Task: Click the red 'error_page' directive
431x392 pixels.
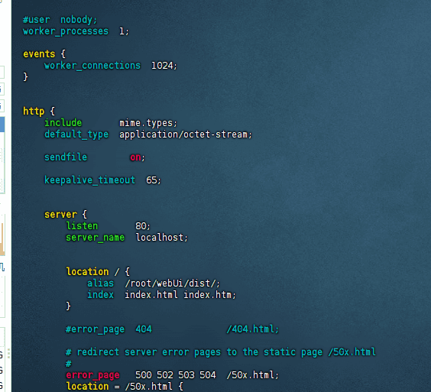Action: pyautogui.click(x=93, y=375)
